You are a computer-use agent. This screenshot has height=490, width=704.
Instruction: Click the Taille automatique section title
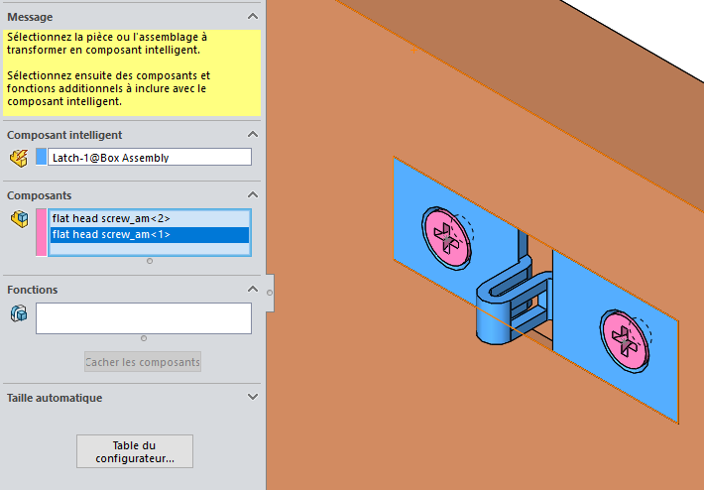click(55, 398)
